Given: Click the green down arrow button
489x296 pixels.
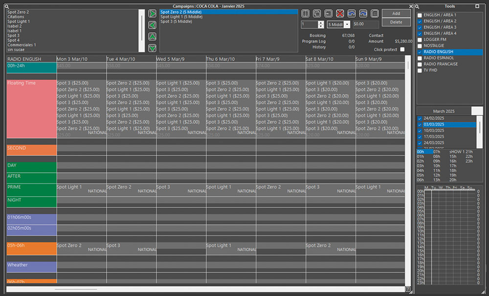Looking at the screenshot, I should (x=152, y=47).
